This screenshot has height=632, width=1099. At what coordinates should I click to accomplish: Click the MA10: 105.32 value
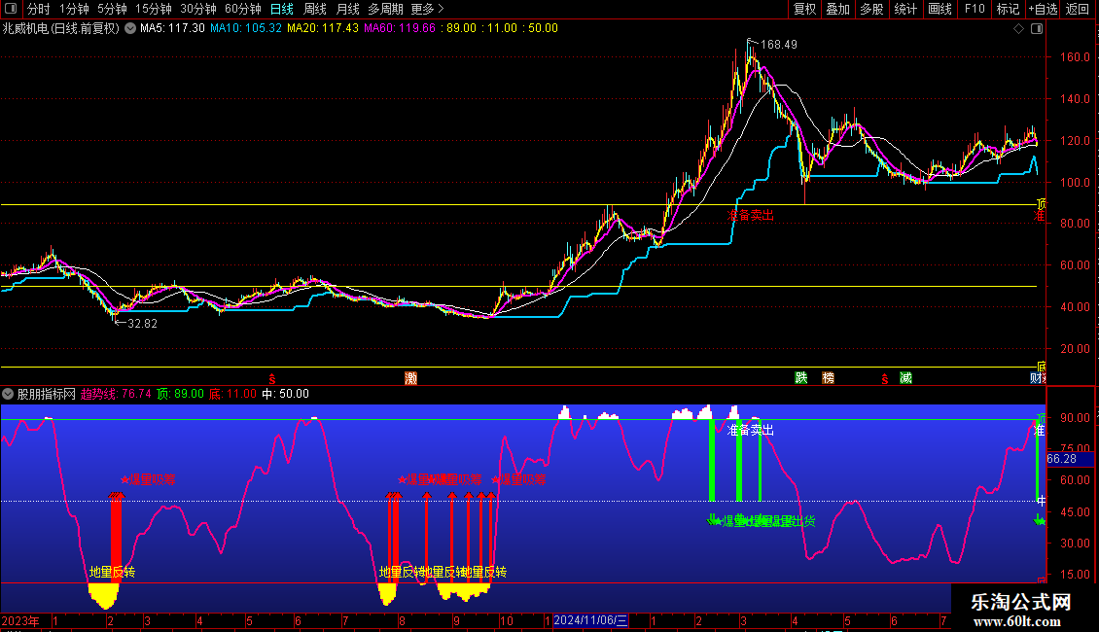coord(246,29)
